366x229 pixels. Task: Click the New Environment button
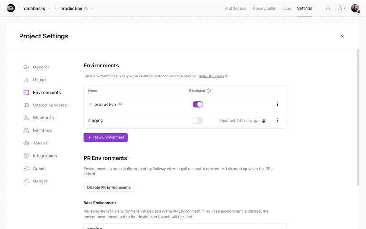(x=105, y=137)
